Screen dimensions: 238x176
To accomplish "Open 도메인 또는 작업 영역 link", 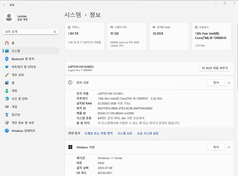I will 99,133.
